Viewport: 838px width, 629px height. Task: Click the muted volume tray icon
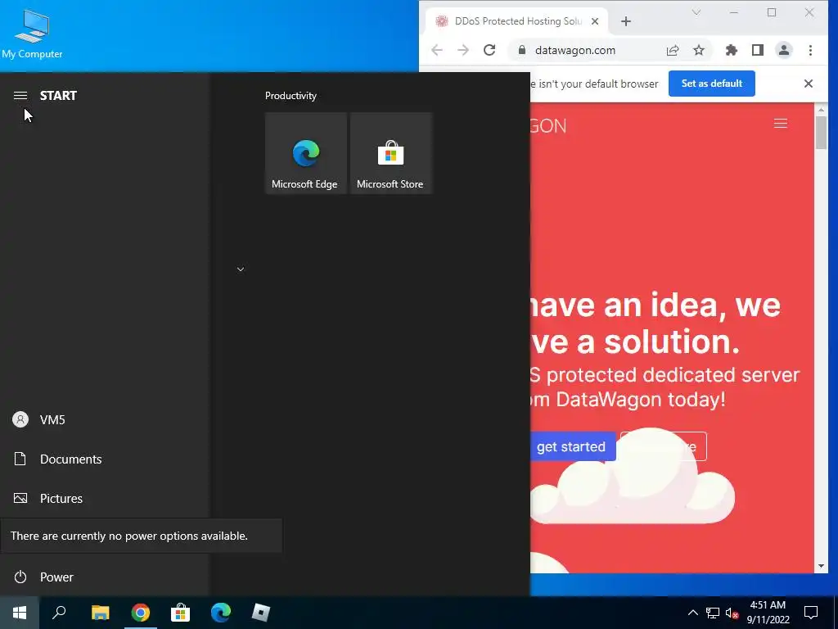point(732,613)
